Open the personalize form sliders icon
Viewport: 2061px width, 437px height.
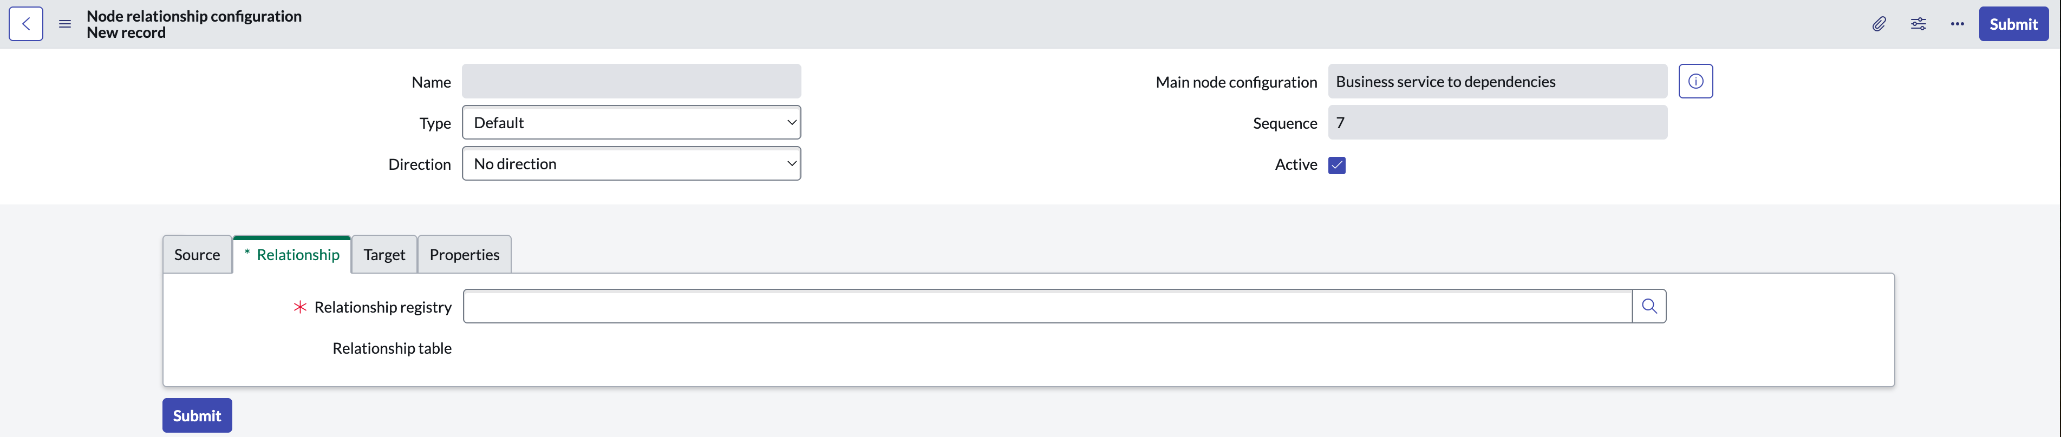click(1918, 24)
